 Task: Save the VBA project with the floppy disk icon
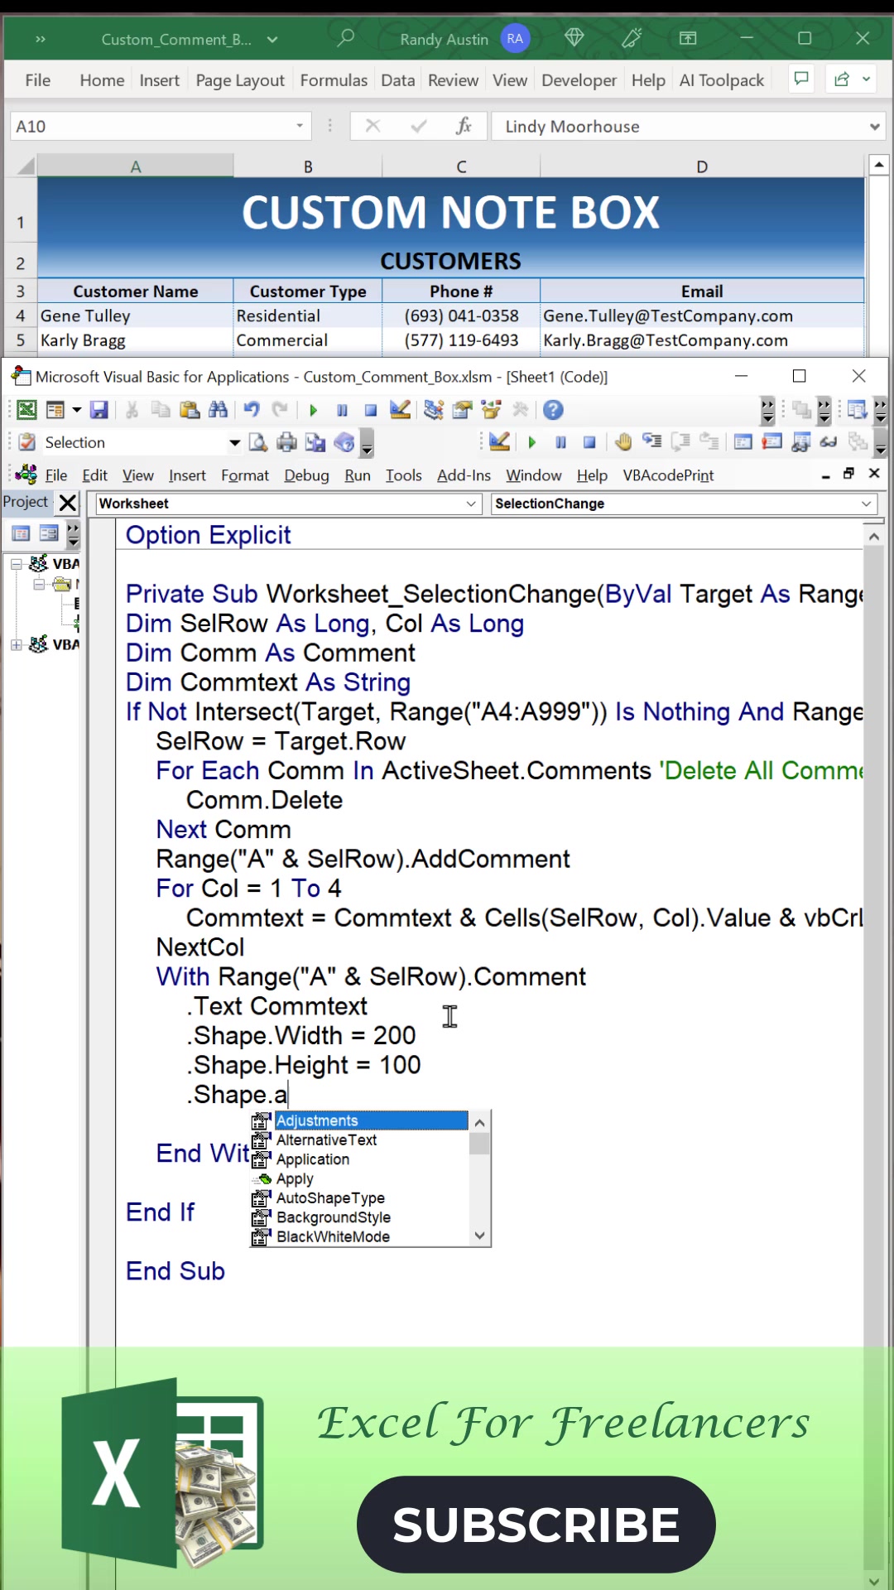[x=99, y=410]
